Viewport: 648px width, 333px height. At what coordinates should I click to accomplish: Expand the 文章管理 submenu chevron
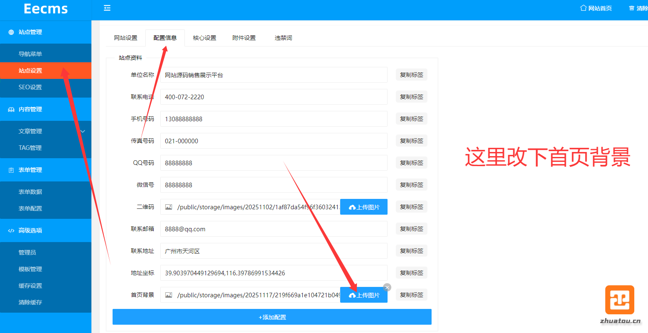[83, 131]
